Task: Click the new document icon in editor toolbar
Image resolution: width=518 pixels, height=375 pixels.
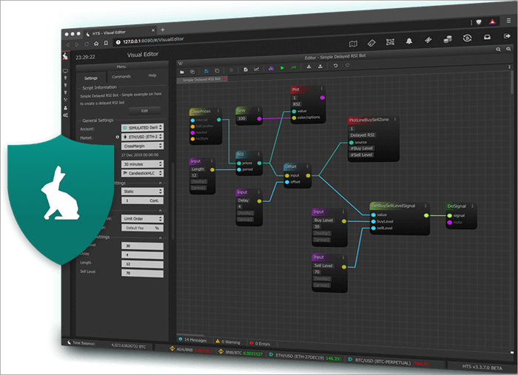Action: pos(246,70)
